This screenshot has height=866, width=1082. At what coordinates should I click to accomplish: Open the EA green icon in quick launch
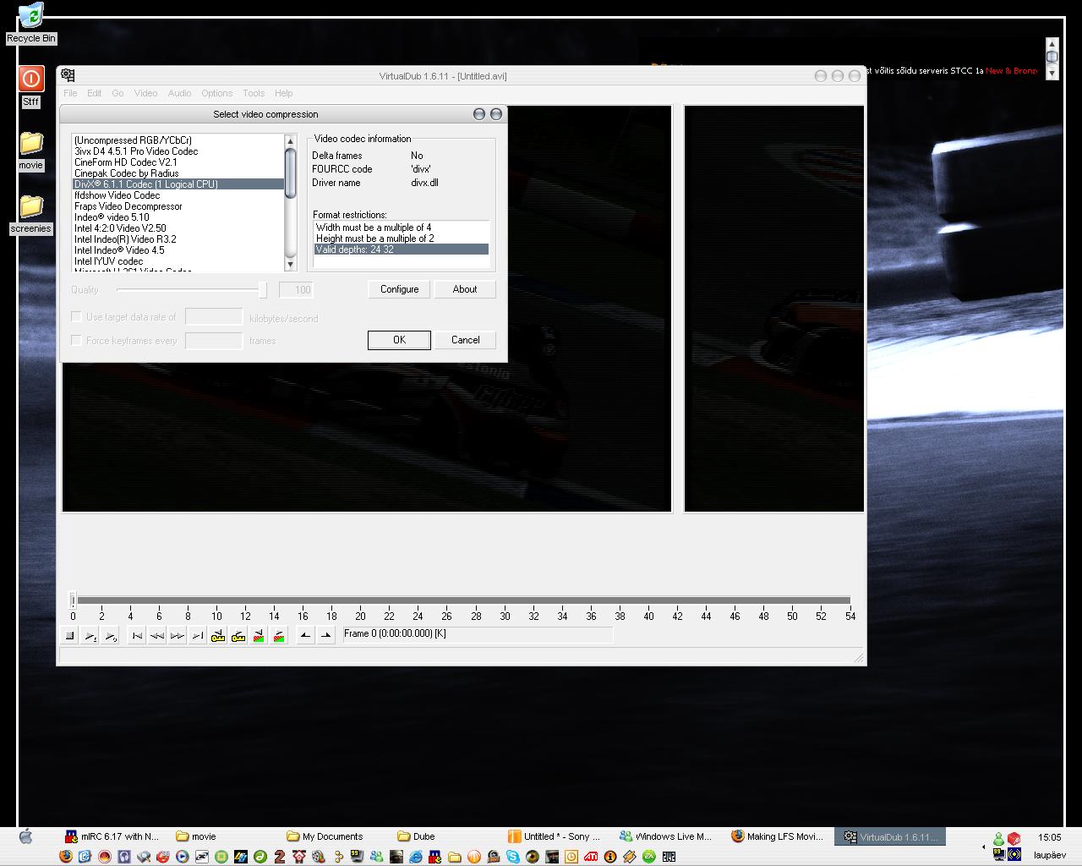click(x=649, y=857)
